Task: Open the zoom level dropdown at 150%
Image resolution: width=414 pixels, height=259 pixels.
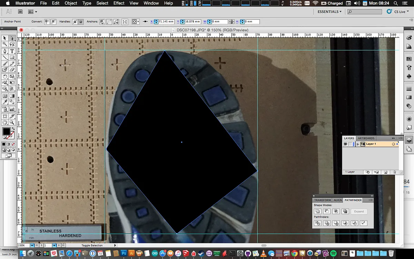Action: pos(32,245)
